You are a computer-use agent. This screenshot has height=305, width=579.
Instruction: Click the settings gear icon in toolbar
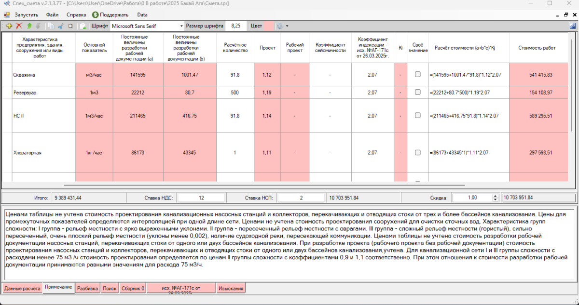[x=279, y=26]
